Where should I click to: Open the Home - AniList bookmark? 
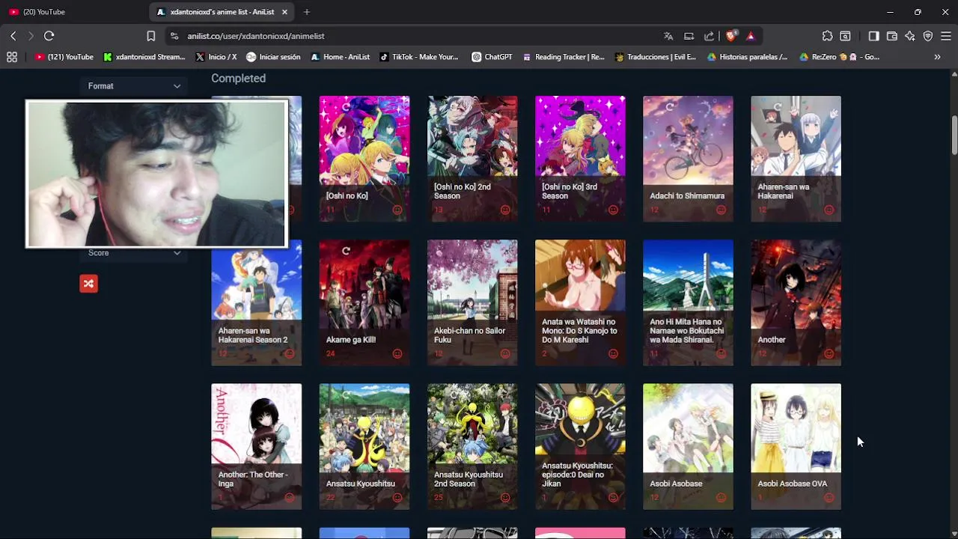pyautogui.click(x=340, y=57)
